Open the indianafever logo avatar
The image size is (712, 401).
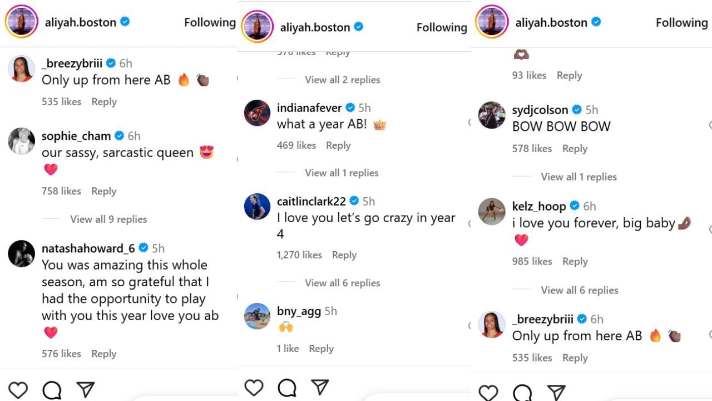coord(257,113)
